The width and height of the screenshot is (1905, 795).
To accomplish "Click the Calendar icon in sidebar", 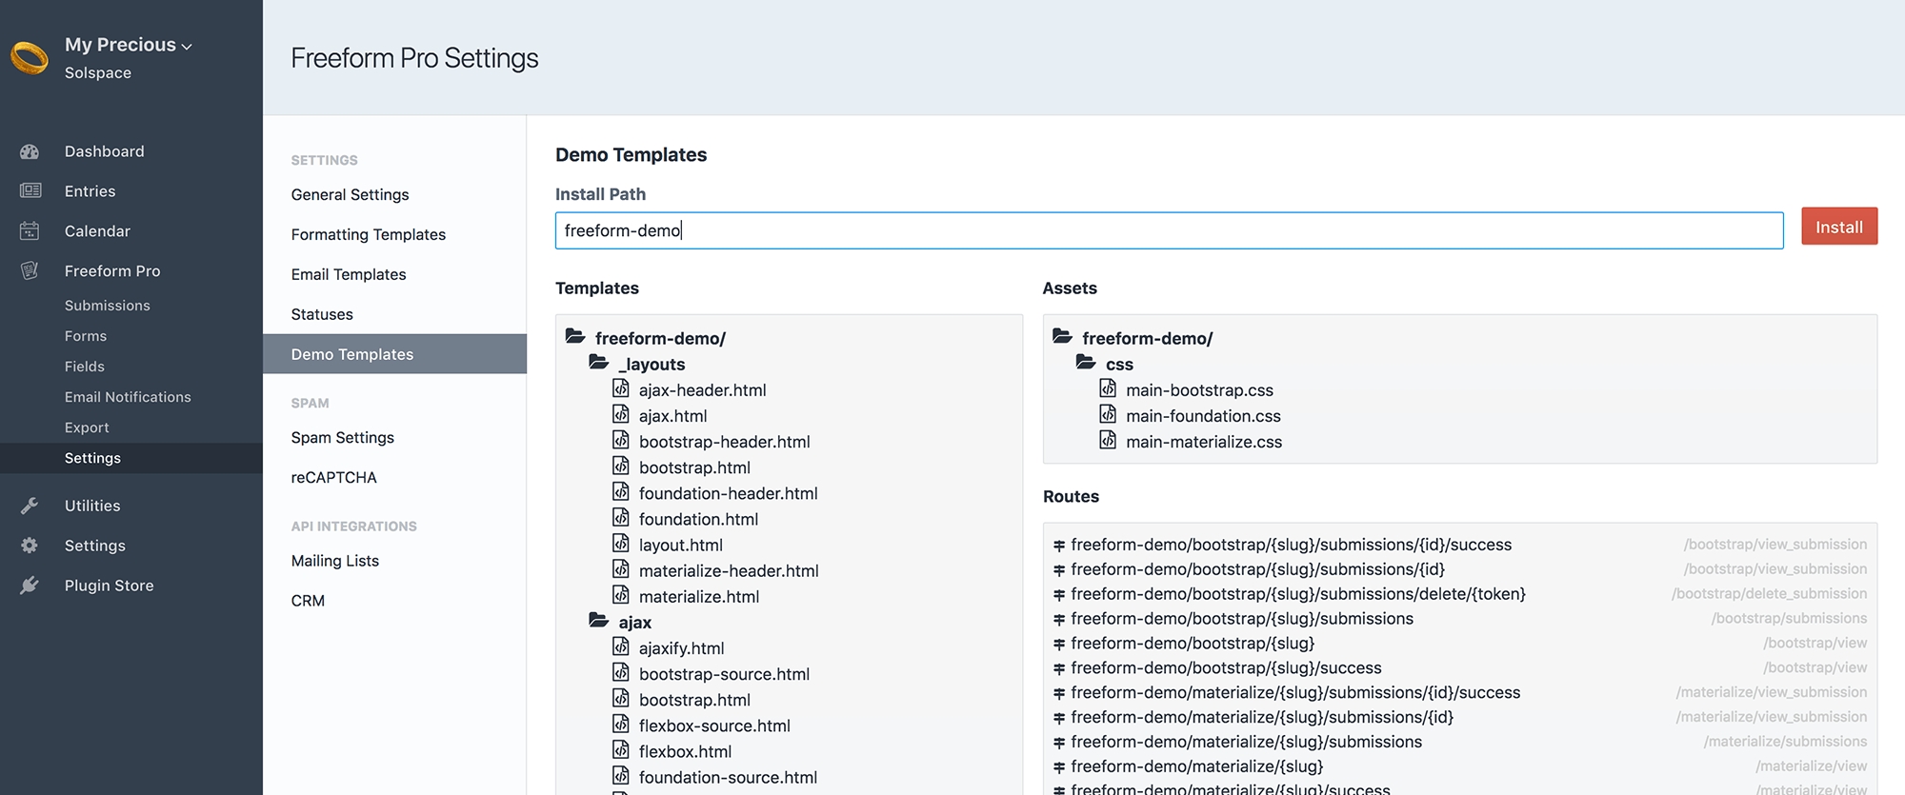I will 30,231.
